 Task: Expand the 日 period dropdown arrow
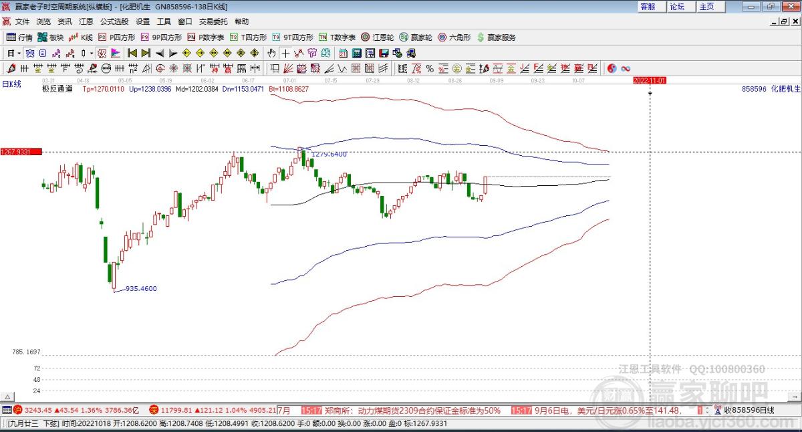(x=19, y=53)
